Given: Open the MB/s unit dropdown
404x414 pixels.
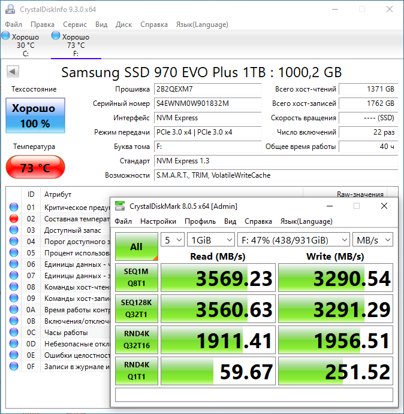Looking at the screenshot, I should [373, 240].
